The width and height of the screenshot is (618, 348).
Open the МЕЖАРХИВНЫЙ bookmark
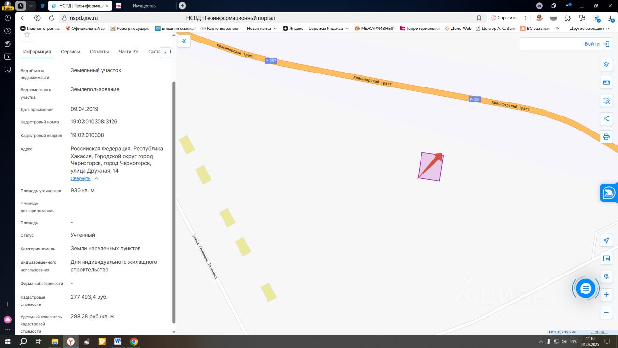(374, 29)
